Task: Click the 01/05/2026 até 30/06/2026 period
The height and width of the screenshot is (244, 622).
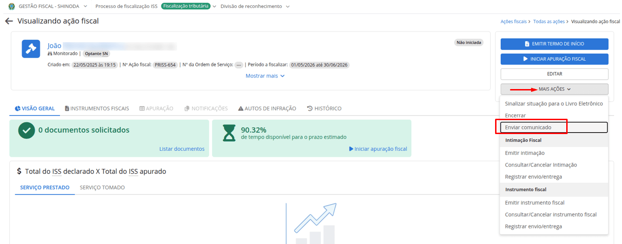Action: pos(319,65)
